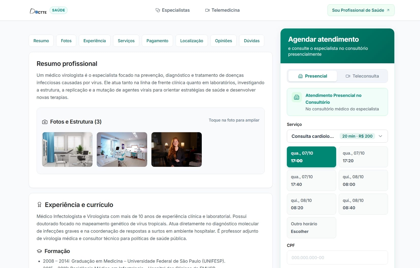Enlarge the dental clinic equipment photo
Screen dimensions: 420x268
coord(122,150)
